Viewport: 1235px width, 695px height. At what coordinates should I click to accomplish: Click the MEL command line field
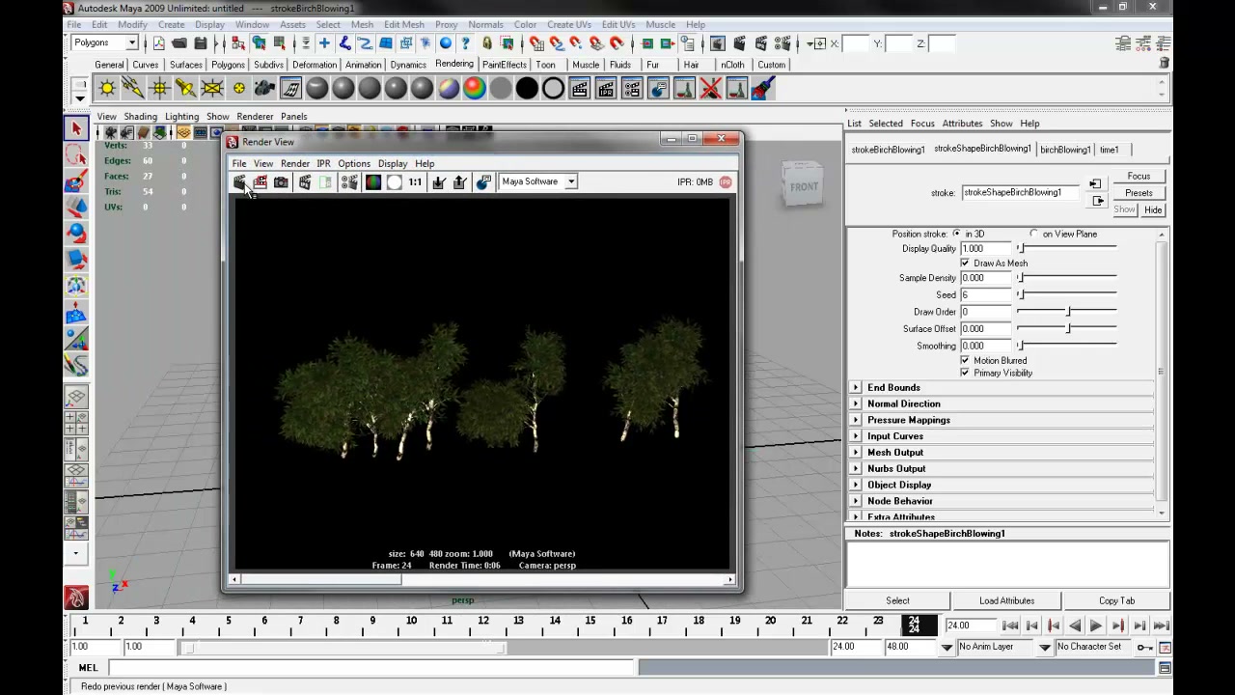pyautogui.click(x=371, y=667)
